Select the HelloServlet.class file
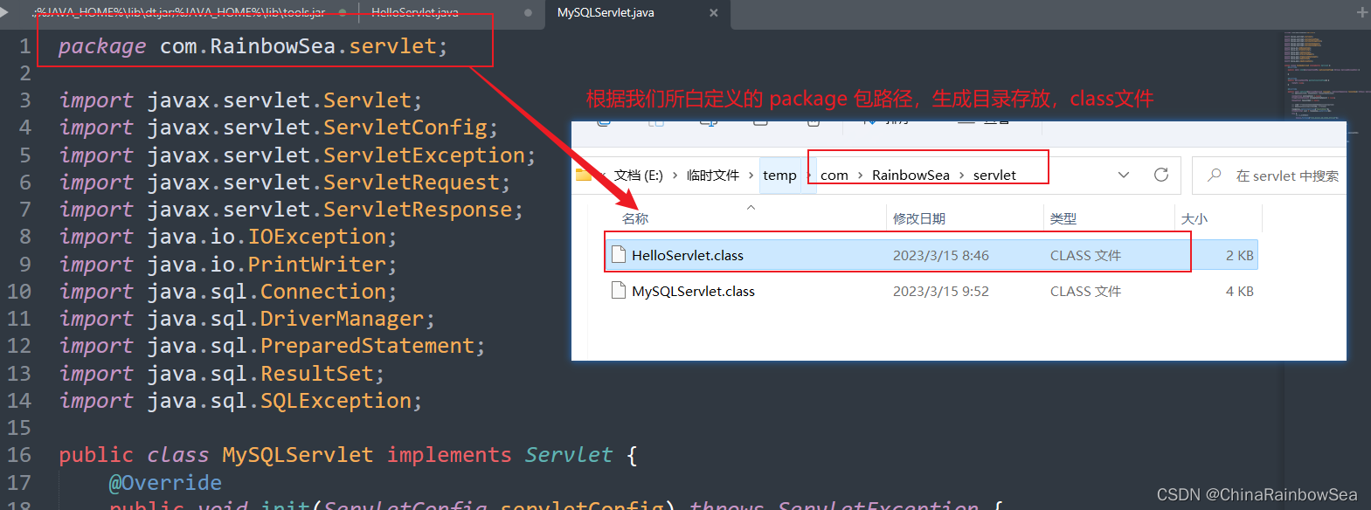Image resolution: width=1371 pixels, height=510 pixels. coord(931,255)
